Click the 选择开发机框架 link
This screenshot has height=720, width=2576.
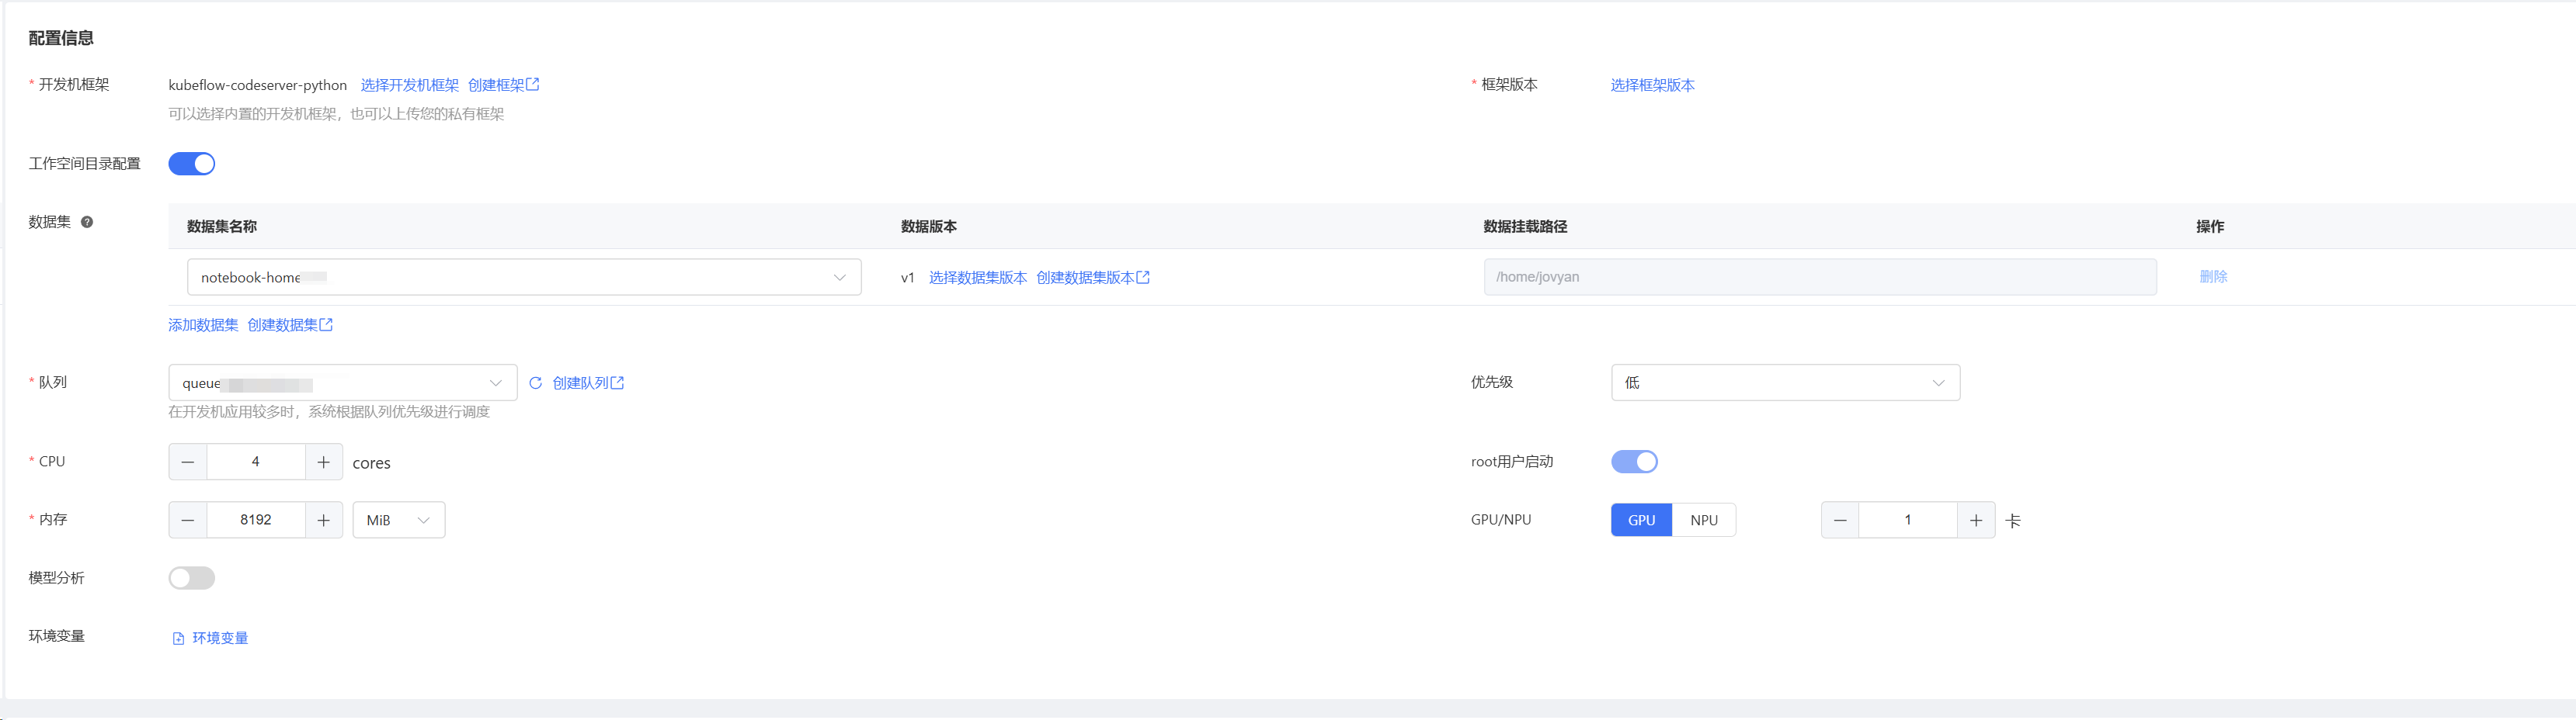click(409, 85)
